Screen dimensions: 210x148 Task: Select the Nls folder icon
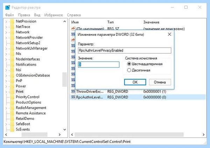click(x=12, y=54)
